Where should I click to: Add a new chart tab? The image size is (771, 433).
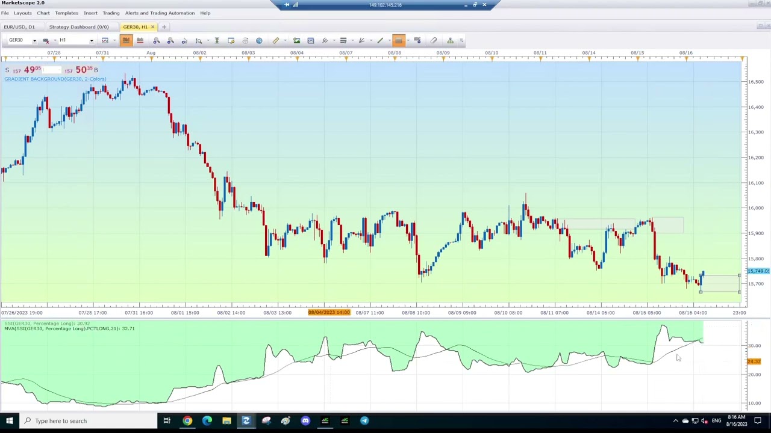point(164,27)
